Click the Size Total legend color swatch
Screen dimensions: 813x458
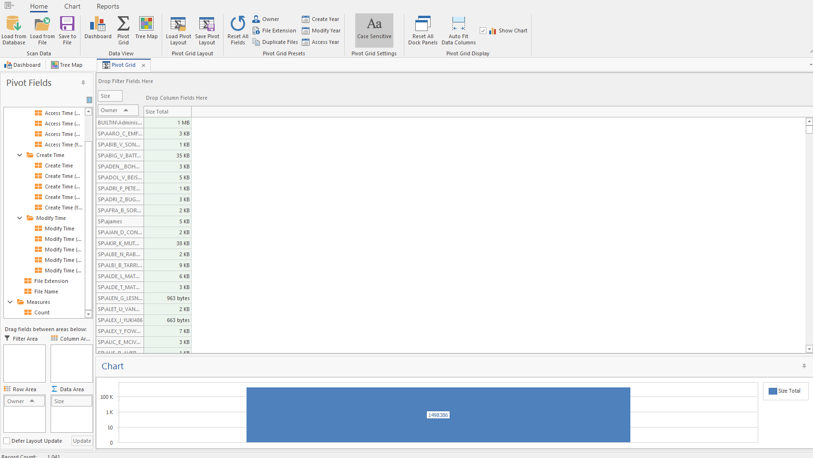click(x=772, y=391)
